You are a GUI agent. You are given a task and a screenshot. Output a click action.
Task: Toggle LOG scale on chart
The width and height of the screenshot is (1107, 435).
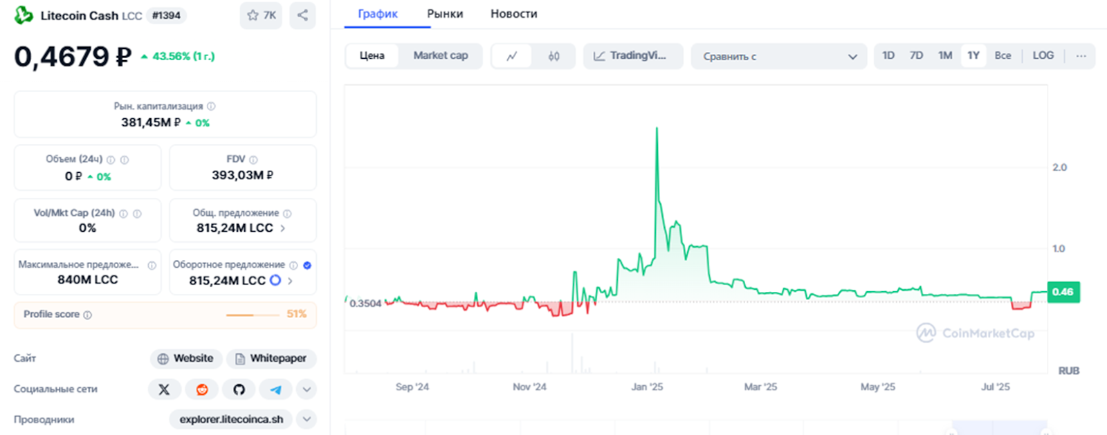1043,56
